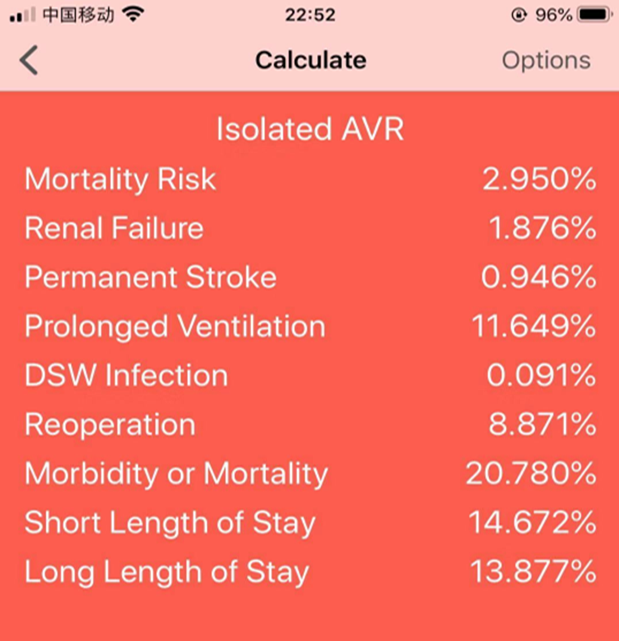Select Long Length of Stay row
The height and width of the screenshot is (641, 619).
pyautogui.click(x=310, y=572)
